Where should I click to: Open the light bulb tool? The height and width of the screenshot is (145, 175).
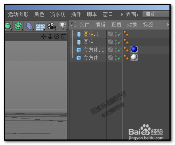click(63, 26)
